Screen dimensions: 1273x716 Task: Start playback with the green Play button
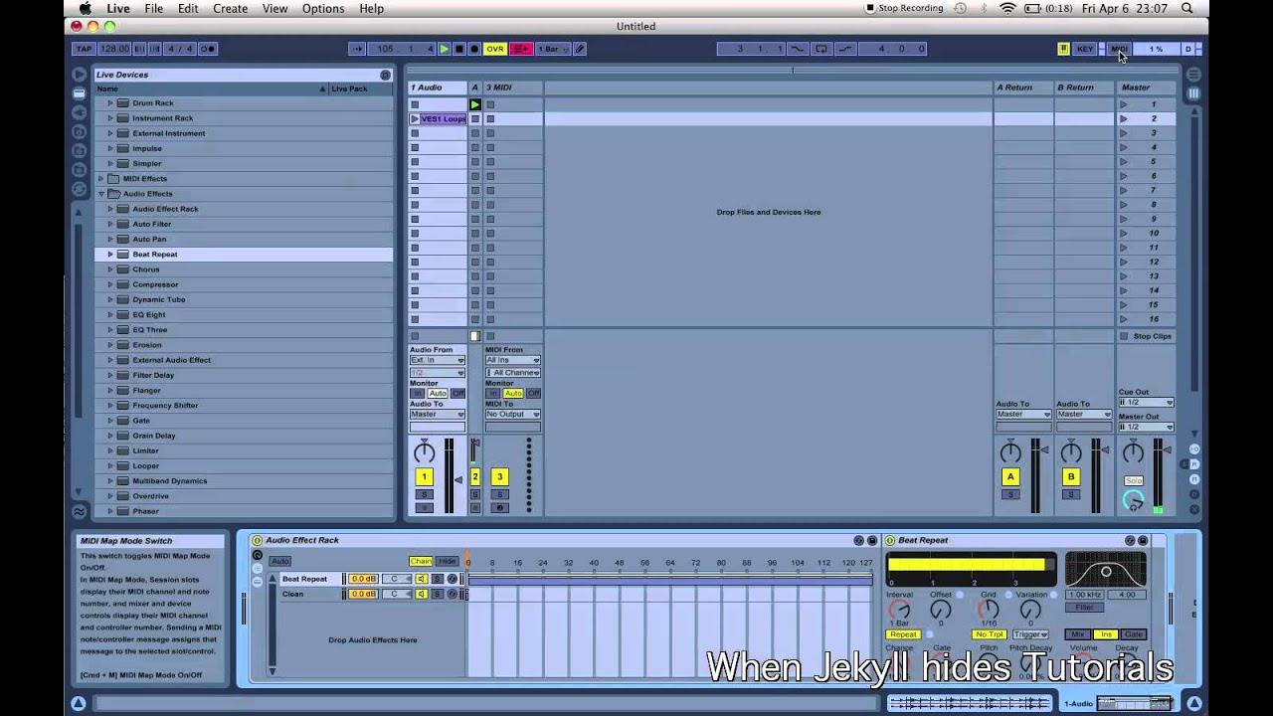click(444, 49)
